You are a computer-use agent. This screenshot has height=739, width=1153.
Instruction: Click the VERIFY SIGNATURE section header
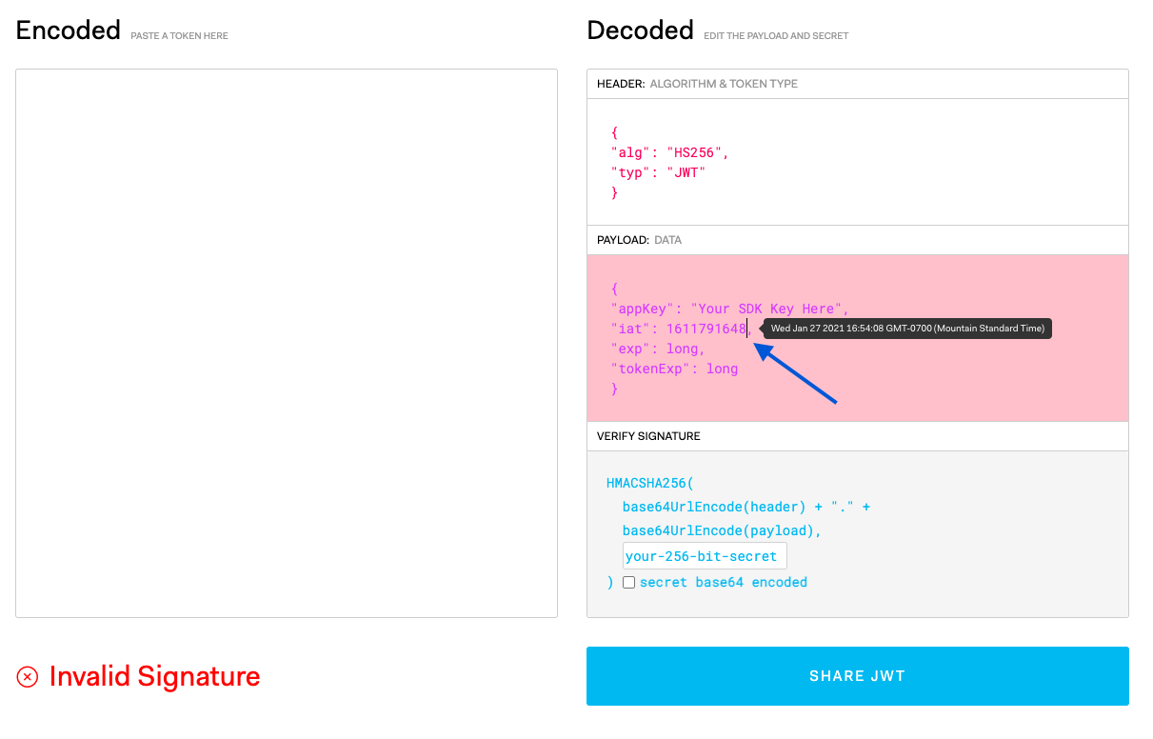[x=857, y=435]
